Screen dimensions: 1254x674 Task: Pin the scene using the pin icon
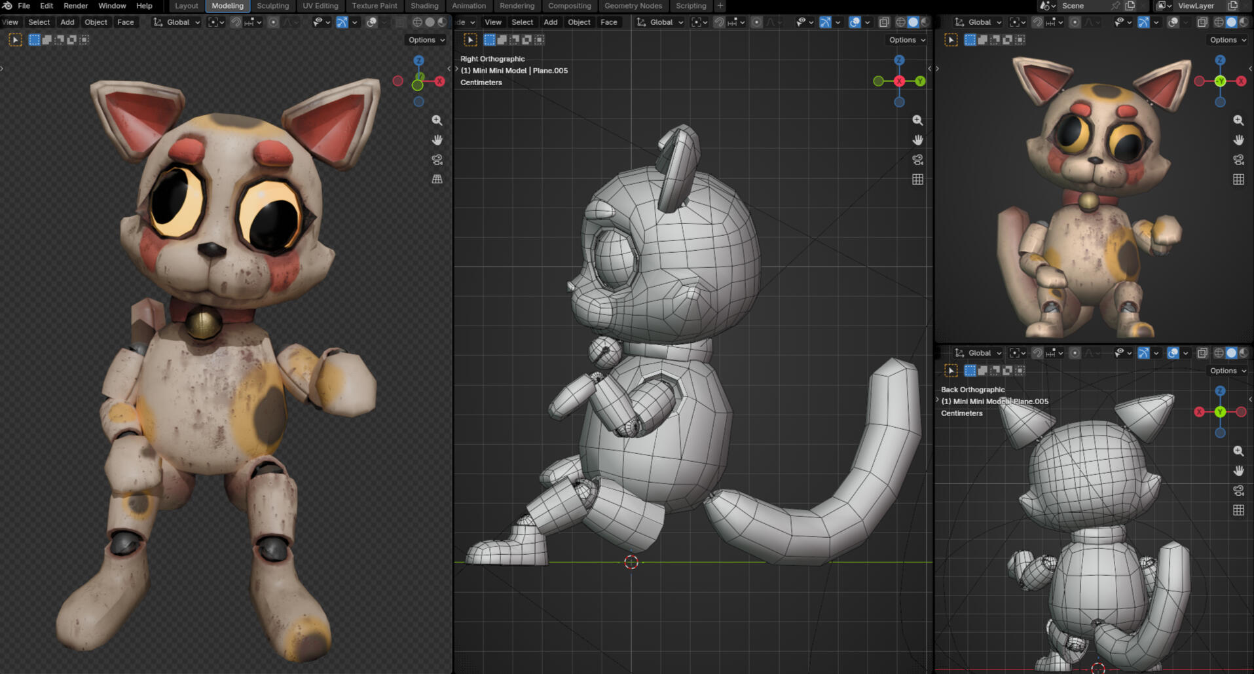coord(1115,6)
